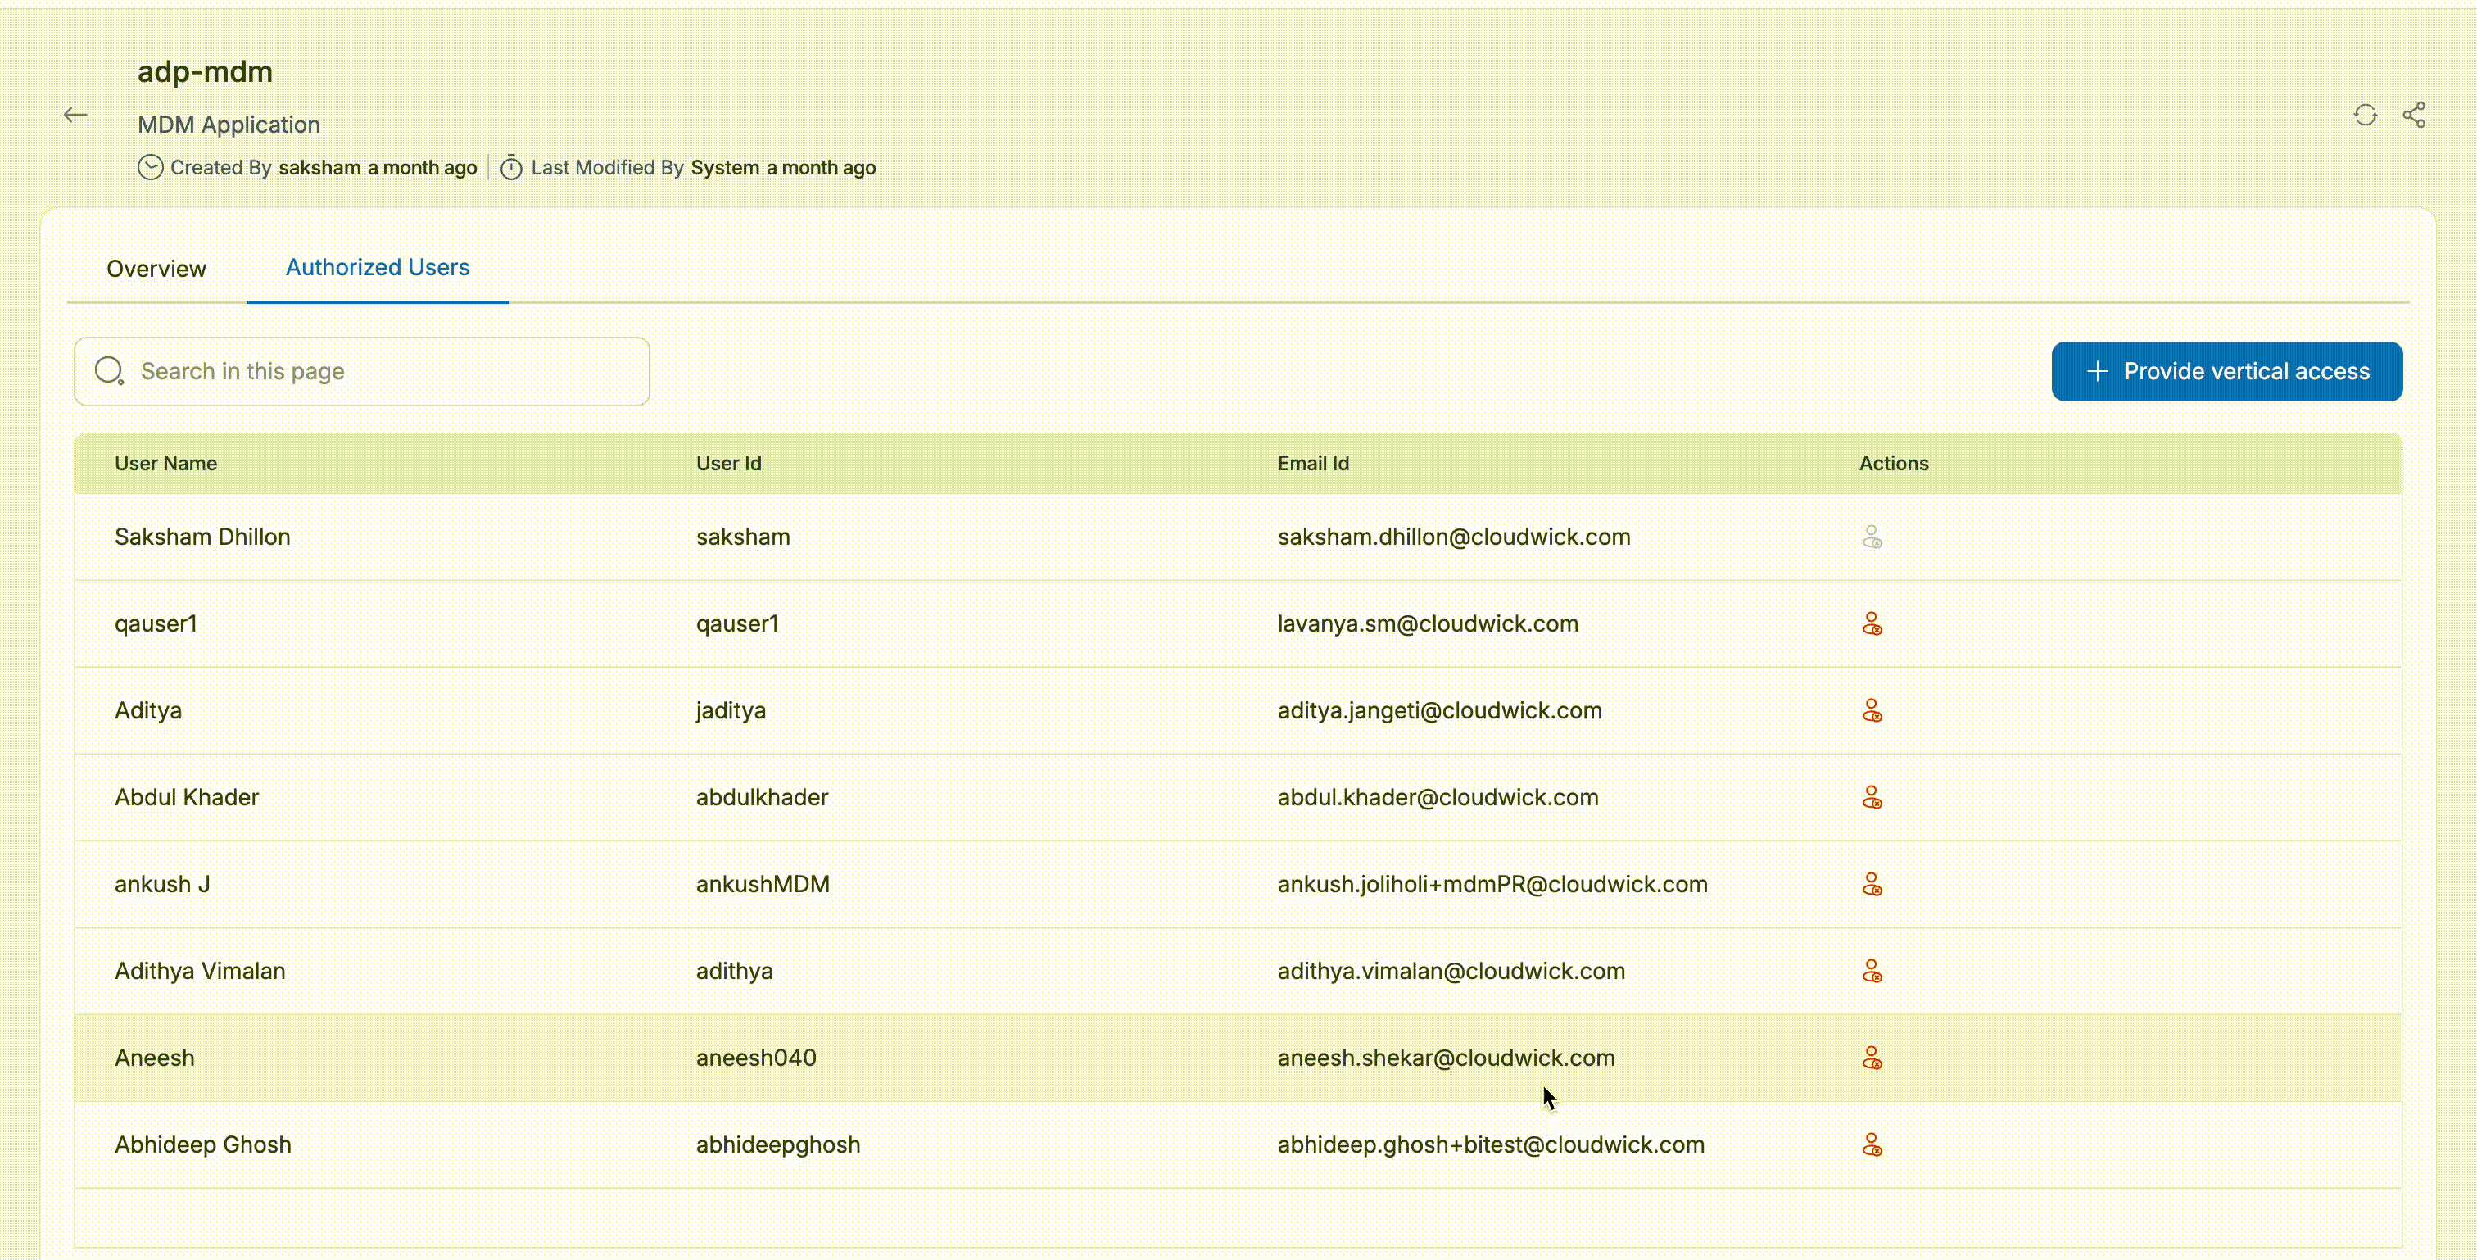Click Provide vertical access button
This screenshot has width=2477, height=1260.
click(x=2226, y=371)
